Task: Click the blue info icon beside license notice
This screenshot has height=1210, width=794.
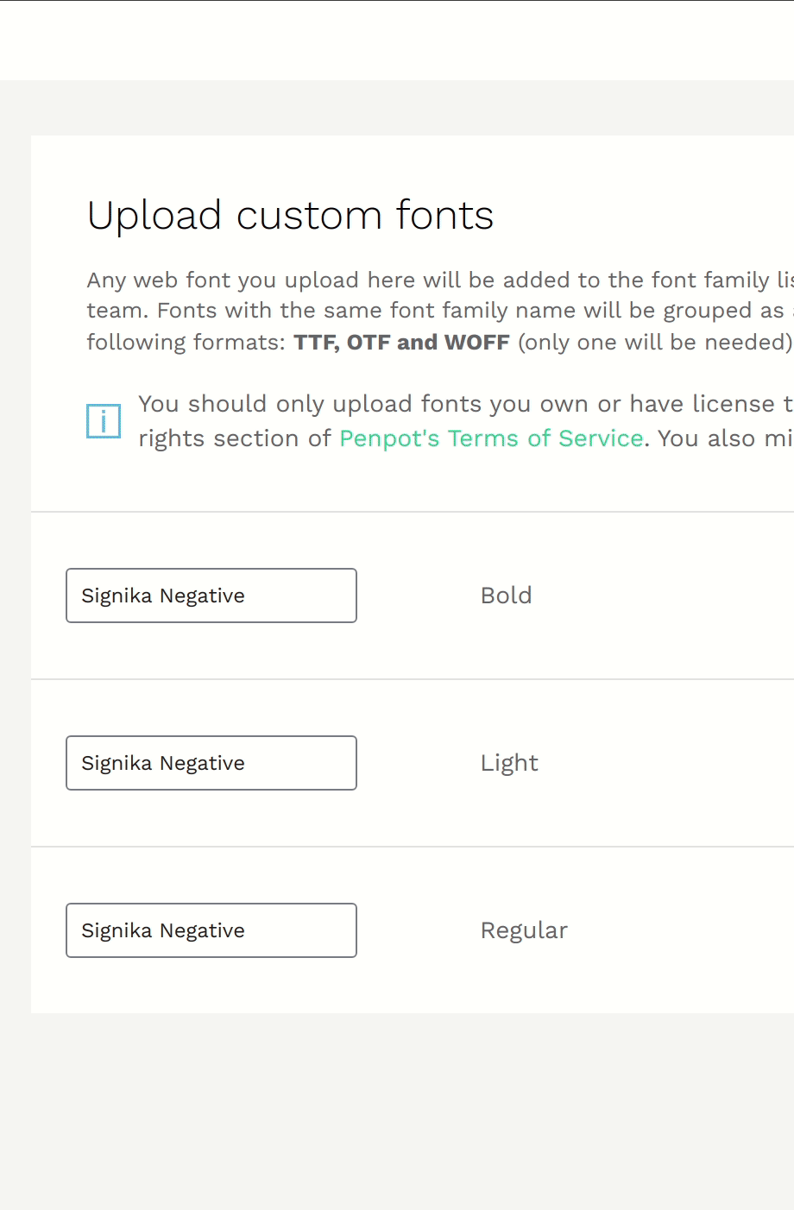Action: [104, 421]
